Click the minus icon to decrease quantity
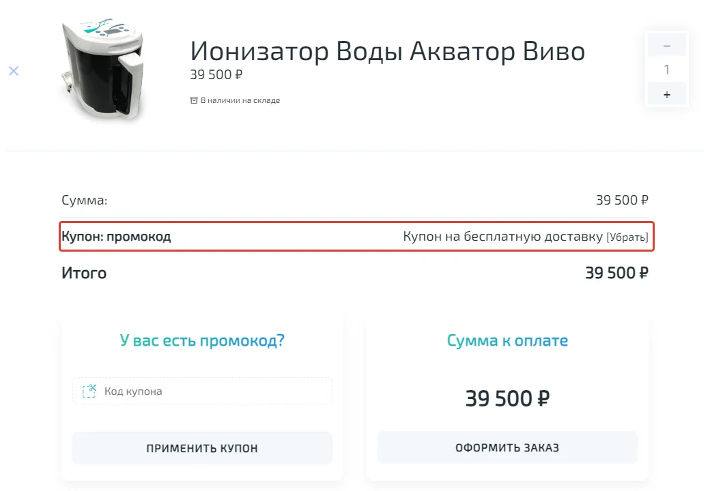 point(666,44)
